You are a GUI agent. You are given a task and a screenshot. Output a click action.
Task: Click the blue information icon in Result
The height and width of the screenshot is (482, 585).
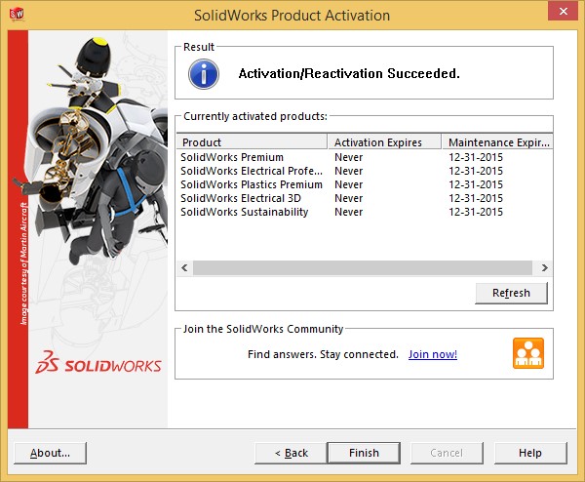click(204, 74)
